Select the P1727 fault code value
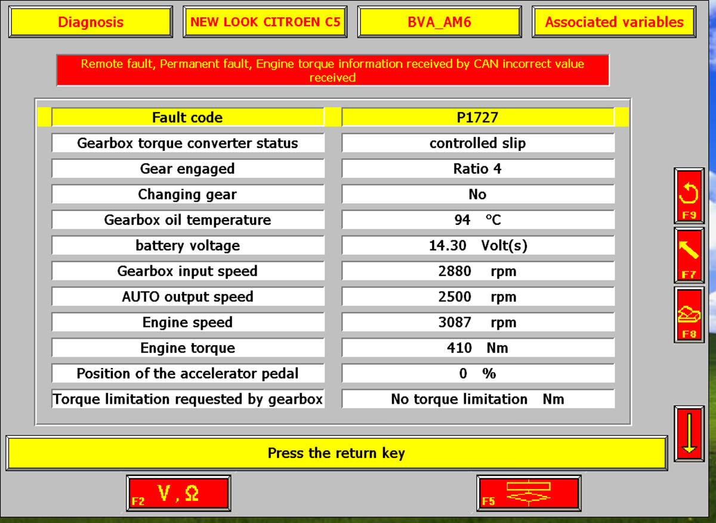 click(x=478, y=117)
